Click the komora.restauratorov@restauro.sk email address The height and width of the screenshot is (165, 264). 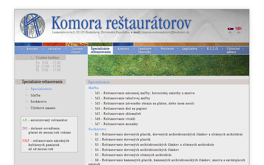[165, 32]
